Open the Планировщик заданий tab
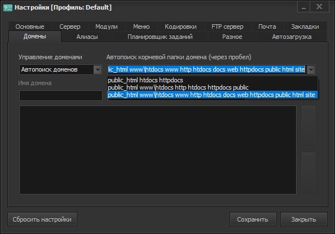This screenshot has height=234, width=335. pyautogui.click(x=160, y=37)
